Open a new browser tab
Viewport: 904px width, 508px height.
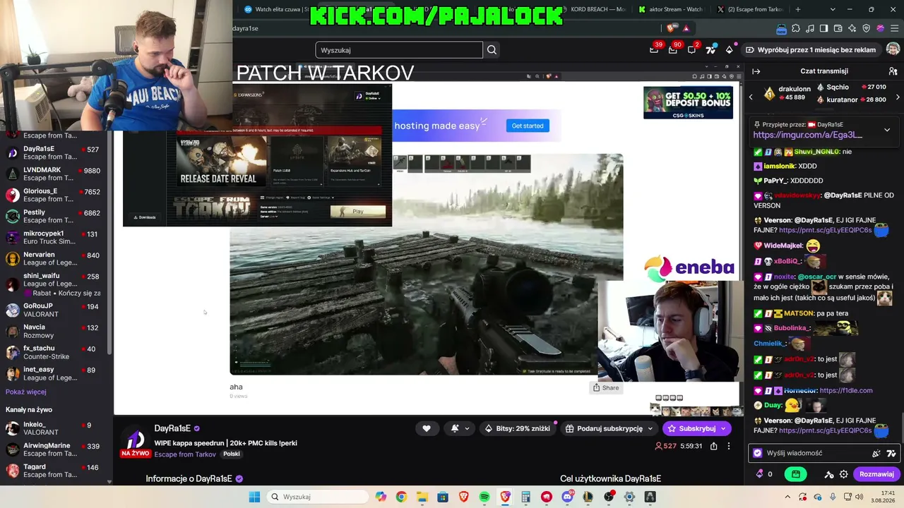tap(798, 9)
